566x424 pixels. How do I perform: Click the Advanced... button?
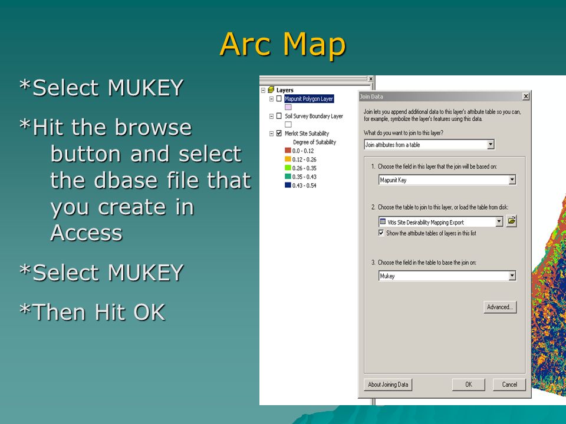click(x=500, y=307)
